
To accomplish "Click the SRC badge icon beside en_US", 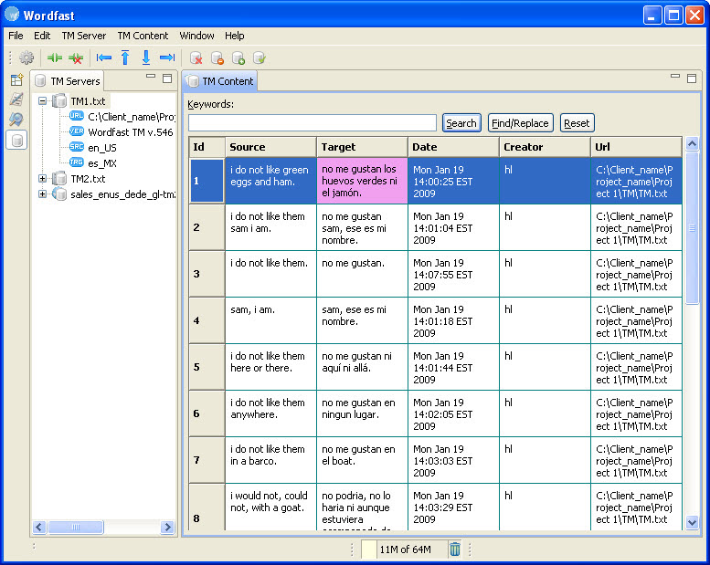I will [76, 147].
